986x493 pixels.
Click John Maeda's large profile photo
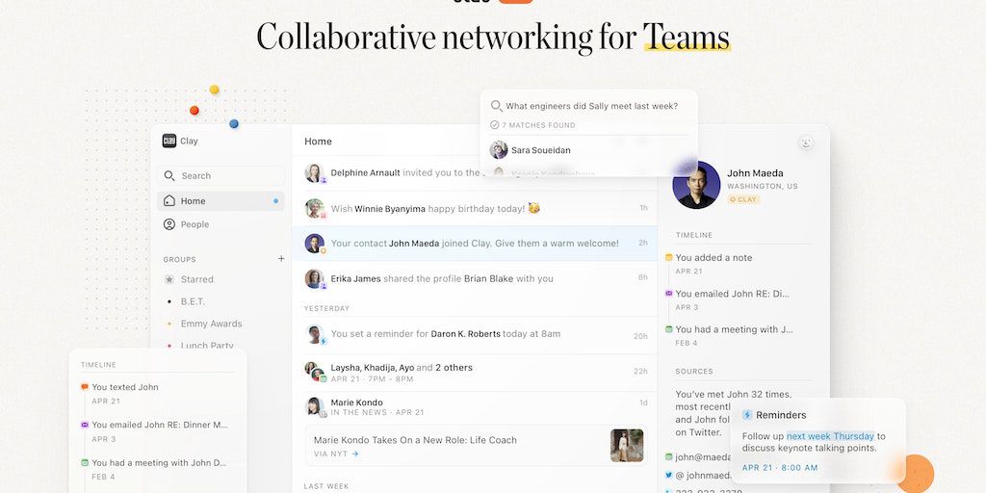pos(696,185)
